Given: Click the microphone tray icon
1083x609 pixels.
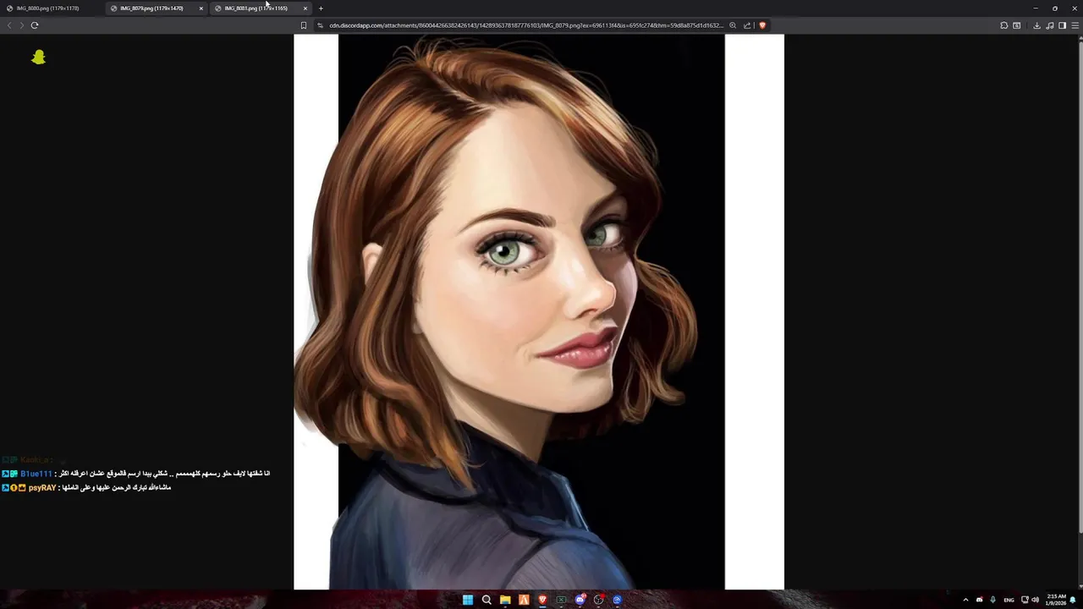Looking at the screenshot, I should [x=992, y=600].
